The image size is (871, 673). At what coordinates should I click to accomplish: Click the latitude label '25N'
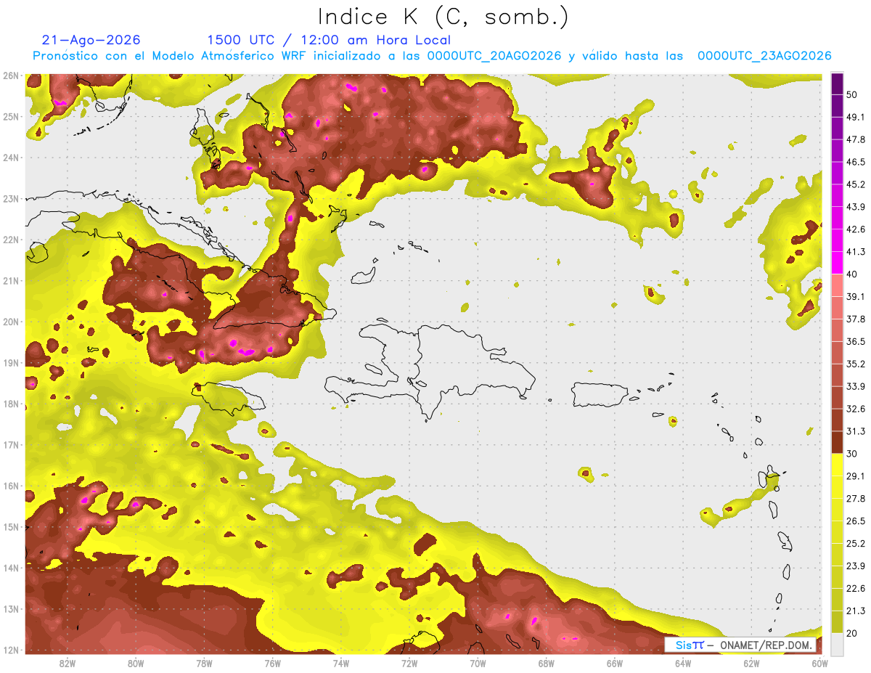tap(11, 116)
